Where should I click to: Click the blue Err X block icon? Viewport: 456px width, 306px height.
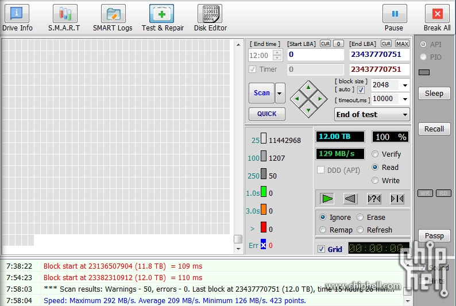pyautogui.click(x=263, y=245)
